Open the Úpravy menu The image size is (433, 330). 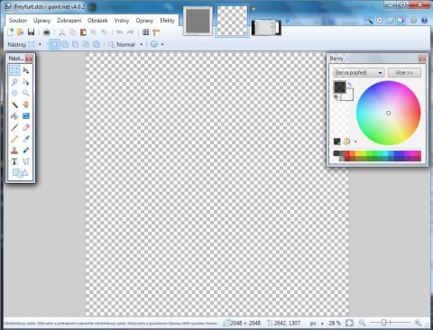[41, 21]
